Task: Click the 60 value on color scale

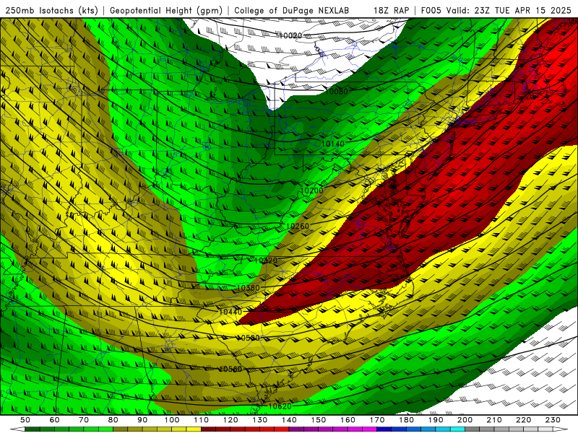Action: coord(55,420)
